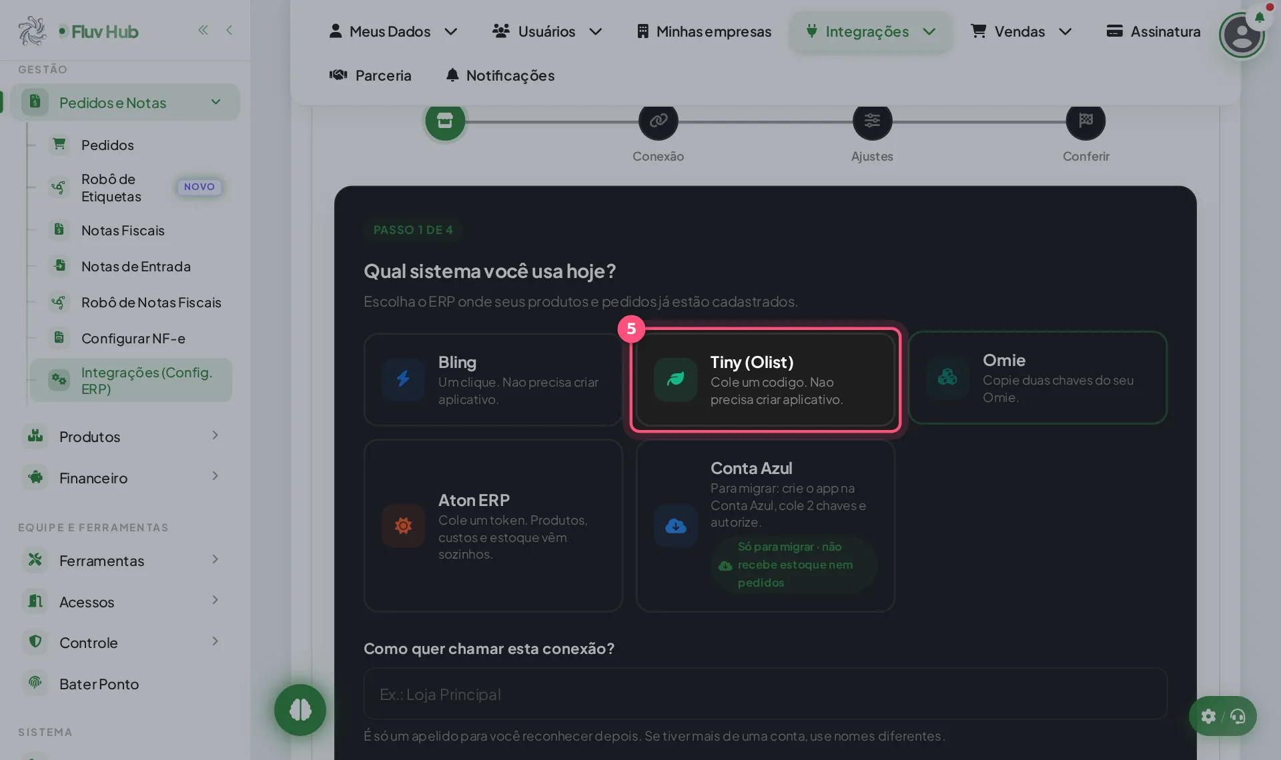Open Notificações menu item
The image size is (1281, 760).
pyautogui.click(x=500, y=75)
